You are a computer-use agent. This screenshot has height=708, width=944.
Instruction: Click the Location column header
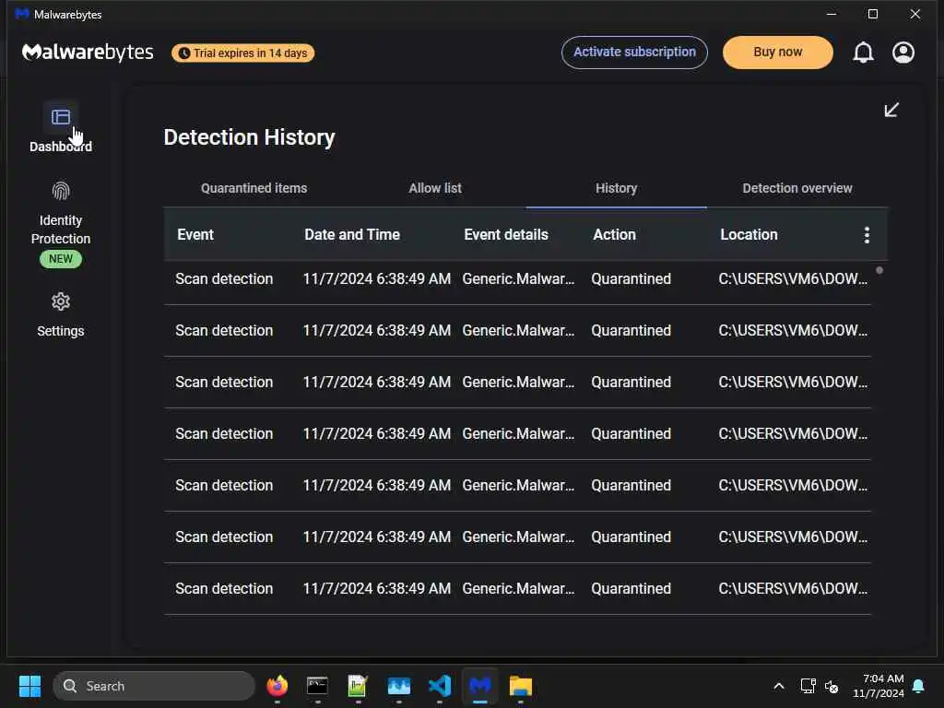point(749,235)
